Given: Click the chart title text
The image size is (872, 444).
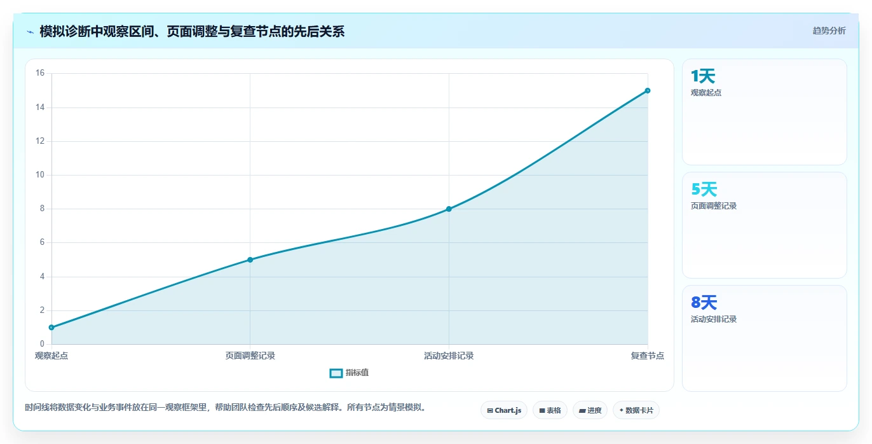Looking at the screenshot, I should coord(192,31).
